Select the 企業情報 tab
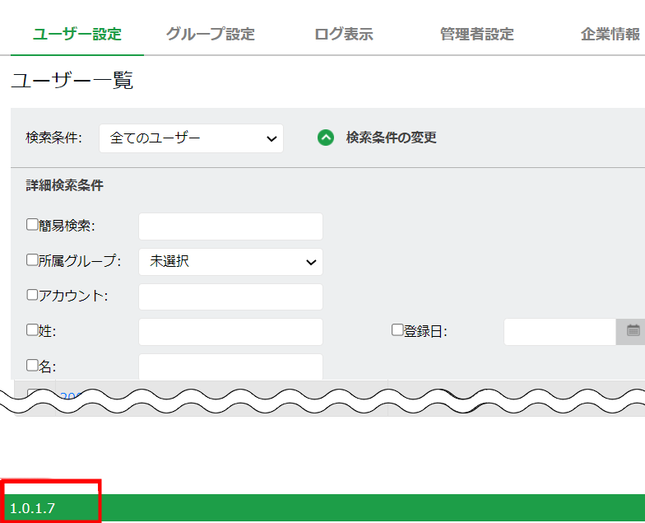The width and height of the screenshot is (645, 523). [x=610, y=35]
